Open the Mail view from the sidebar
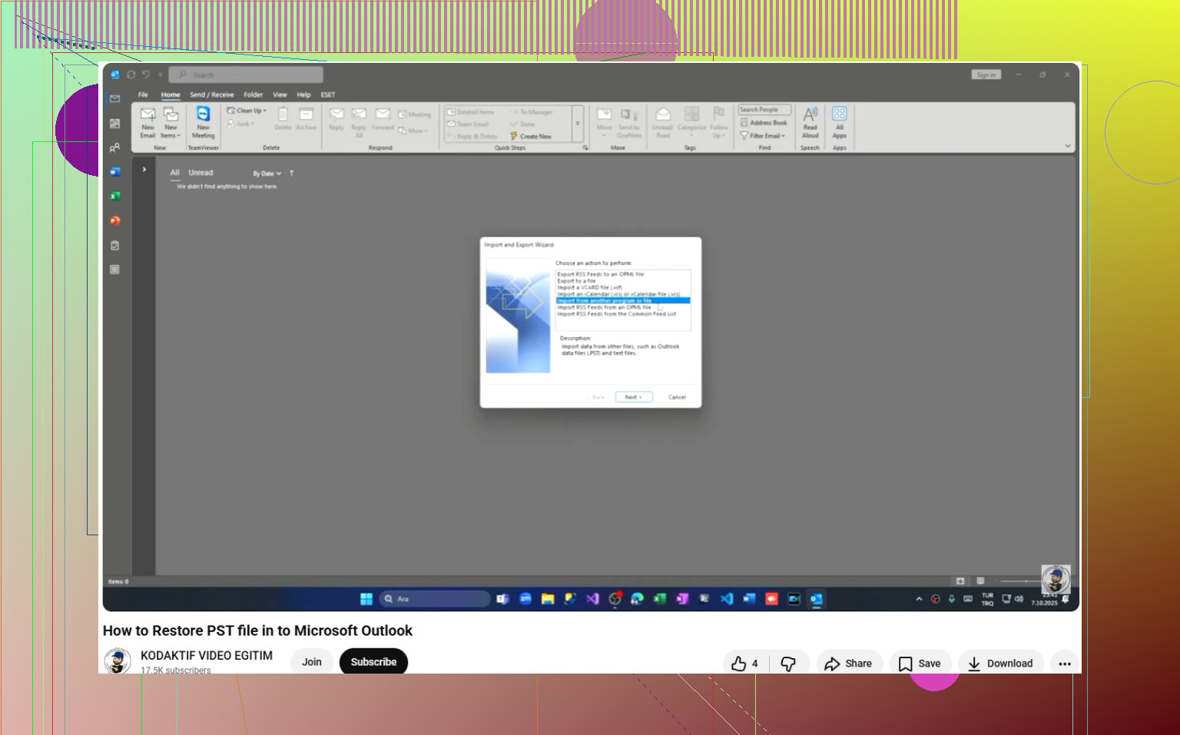 point(114,98)
